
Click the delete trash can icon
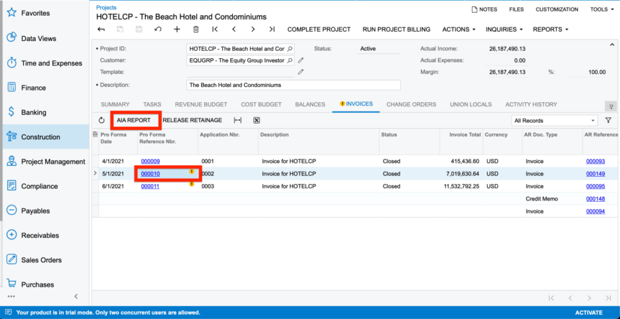(196, 29)
